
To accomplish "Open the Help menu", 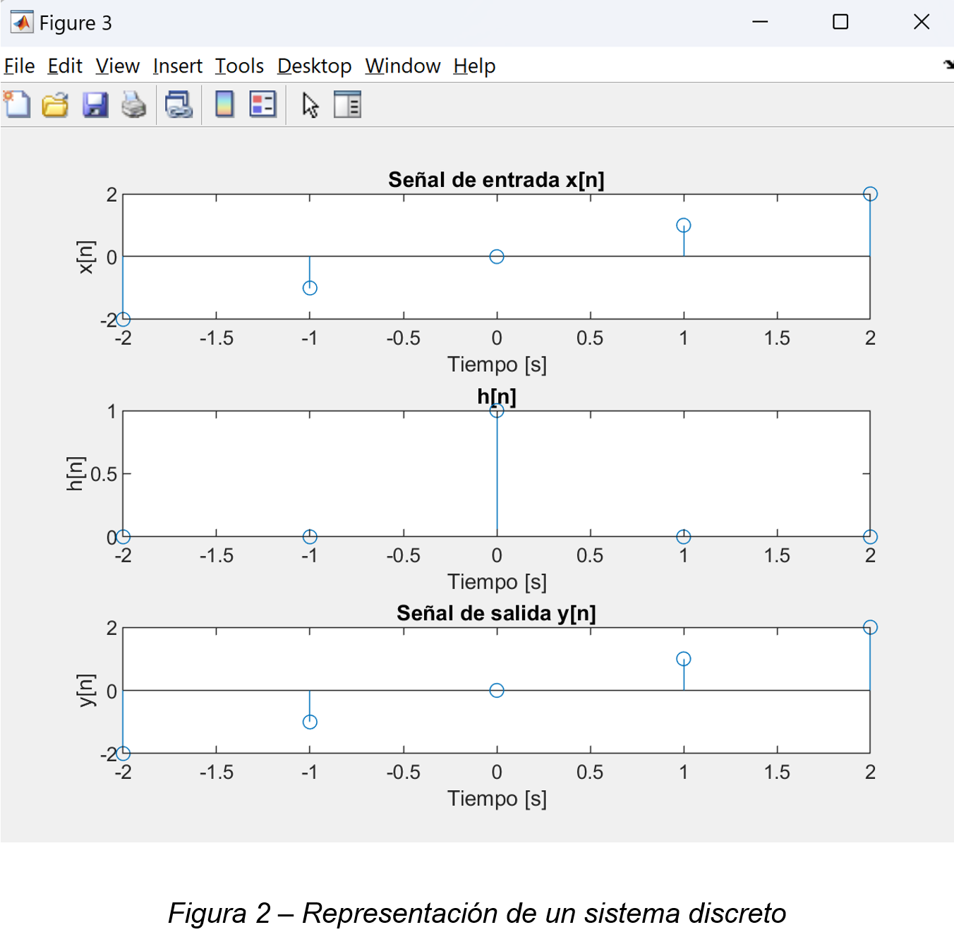I will pos(474,66).
